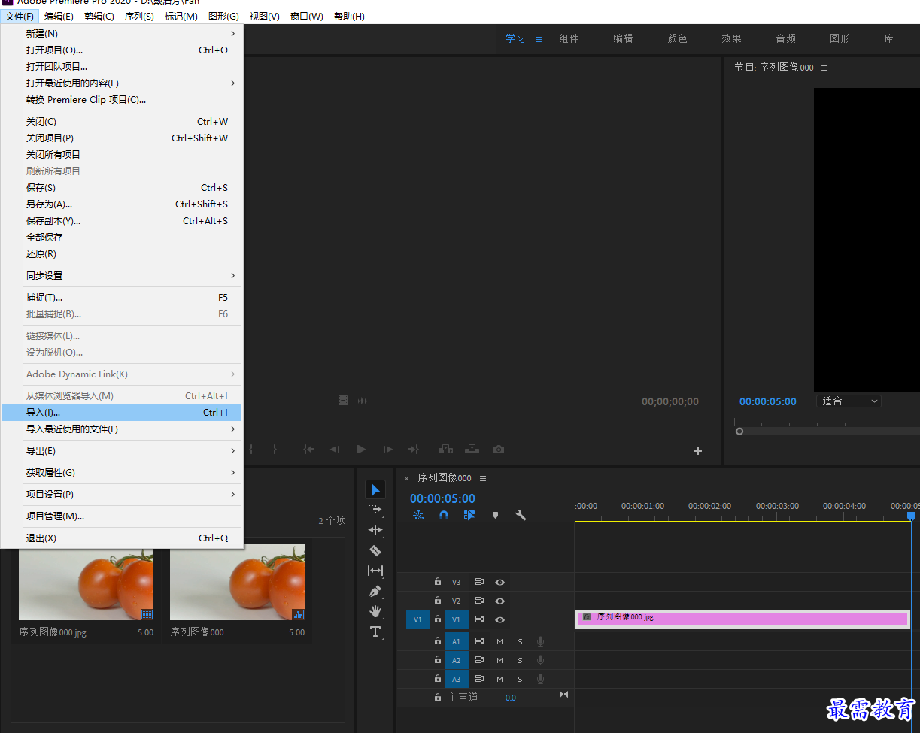The image size is (920, 733).
Task: Choose 另存为(A)... menu entry
Action: [122, 204]
